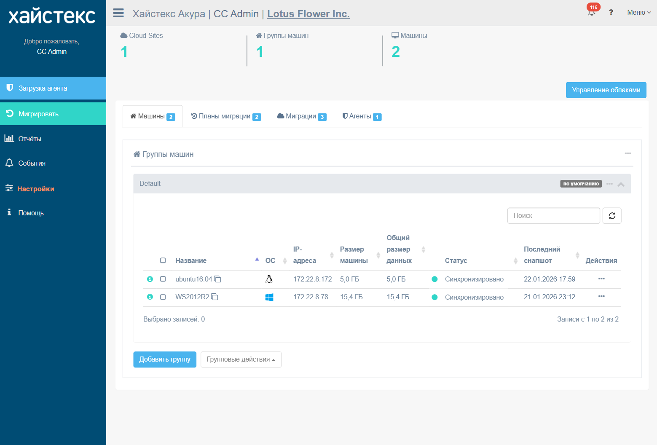The width and height of the screenshot is (657, 445).
Task: Open actions dots for WS2012R2 row
Action: (x=601, y=297)
